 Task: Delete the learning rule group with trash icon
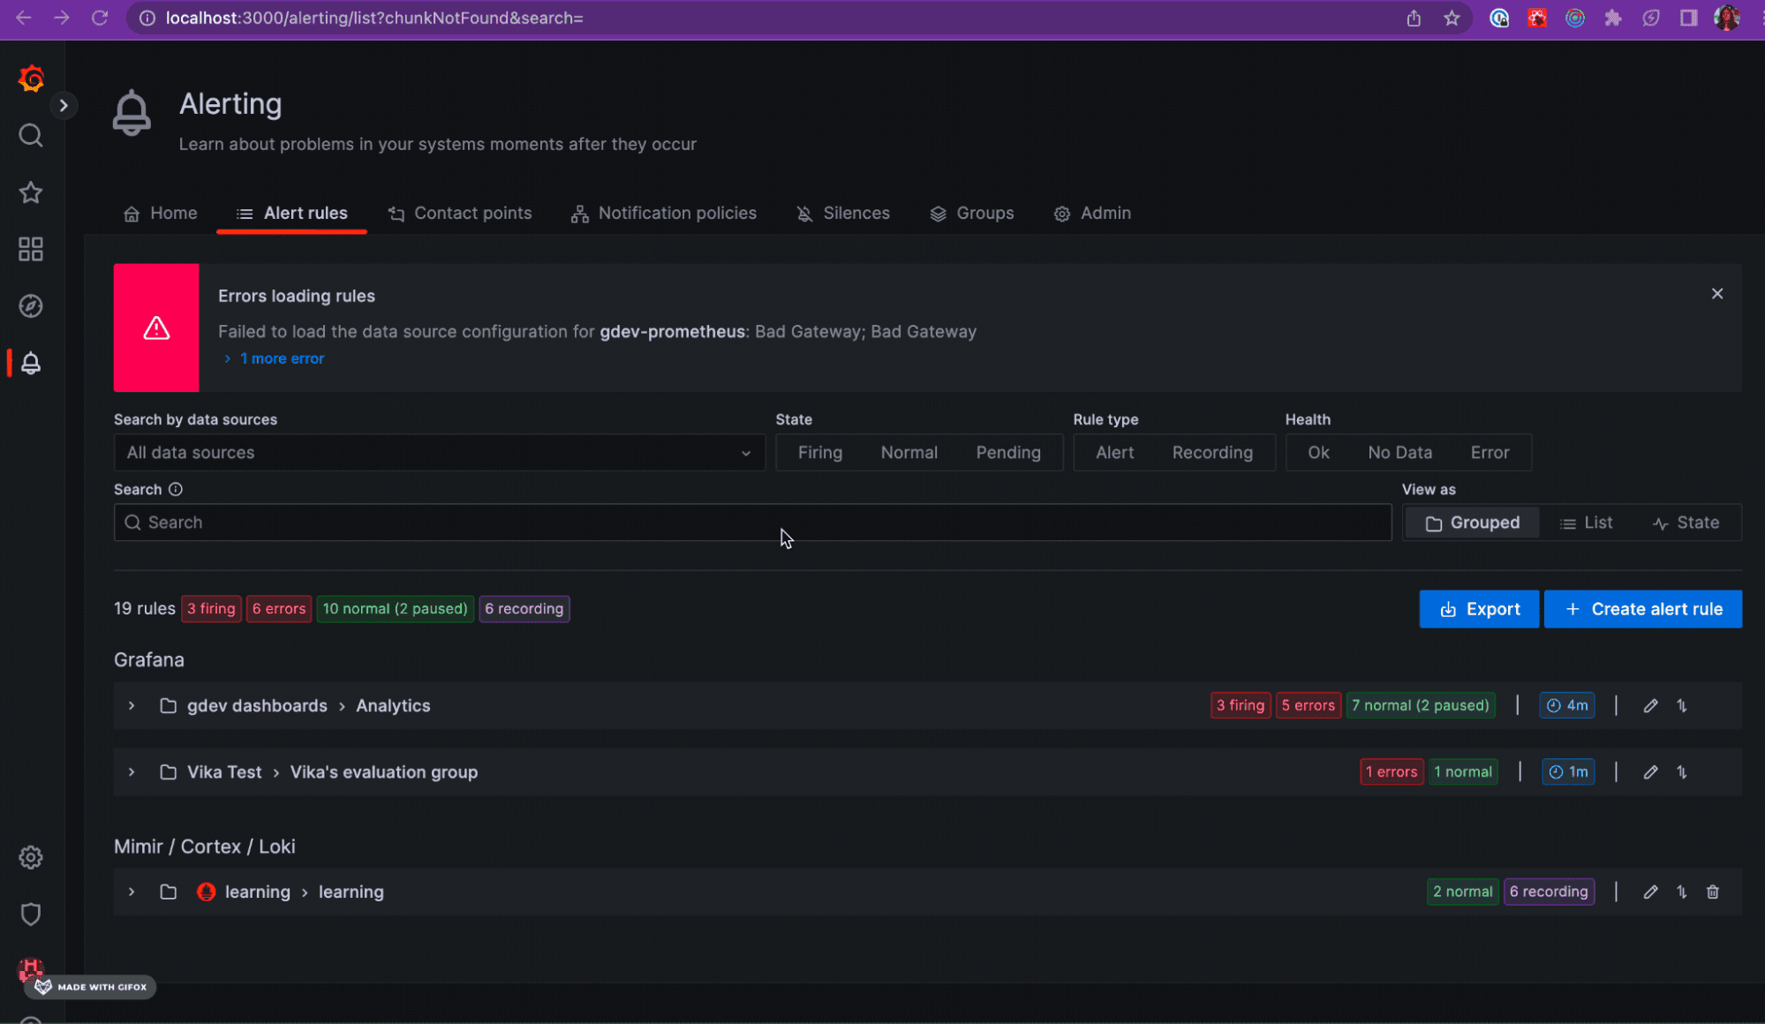[x=1713, y=892]
